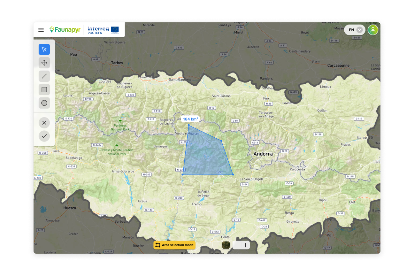The width and height of the screenshot is (414, 276).
Task: Click the right-side polygon vertex
Action: tap(221, 141)
